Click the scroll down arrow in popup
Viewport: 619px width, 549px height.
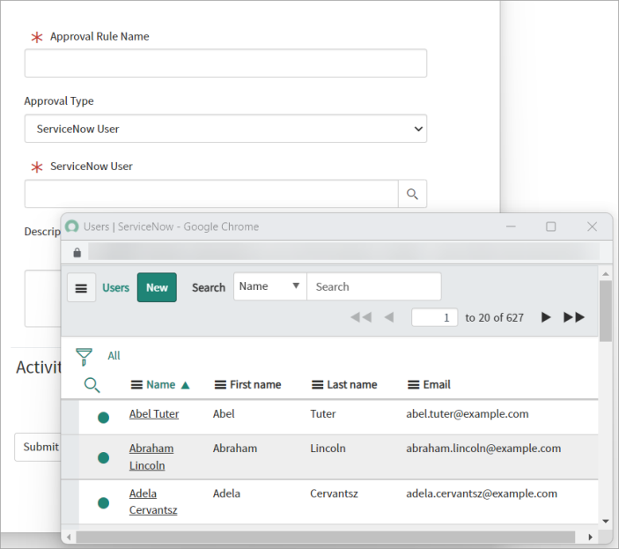606,522
